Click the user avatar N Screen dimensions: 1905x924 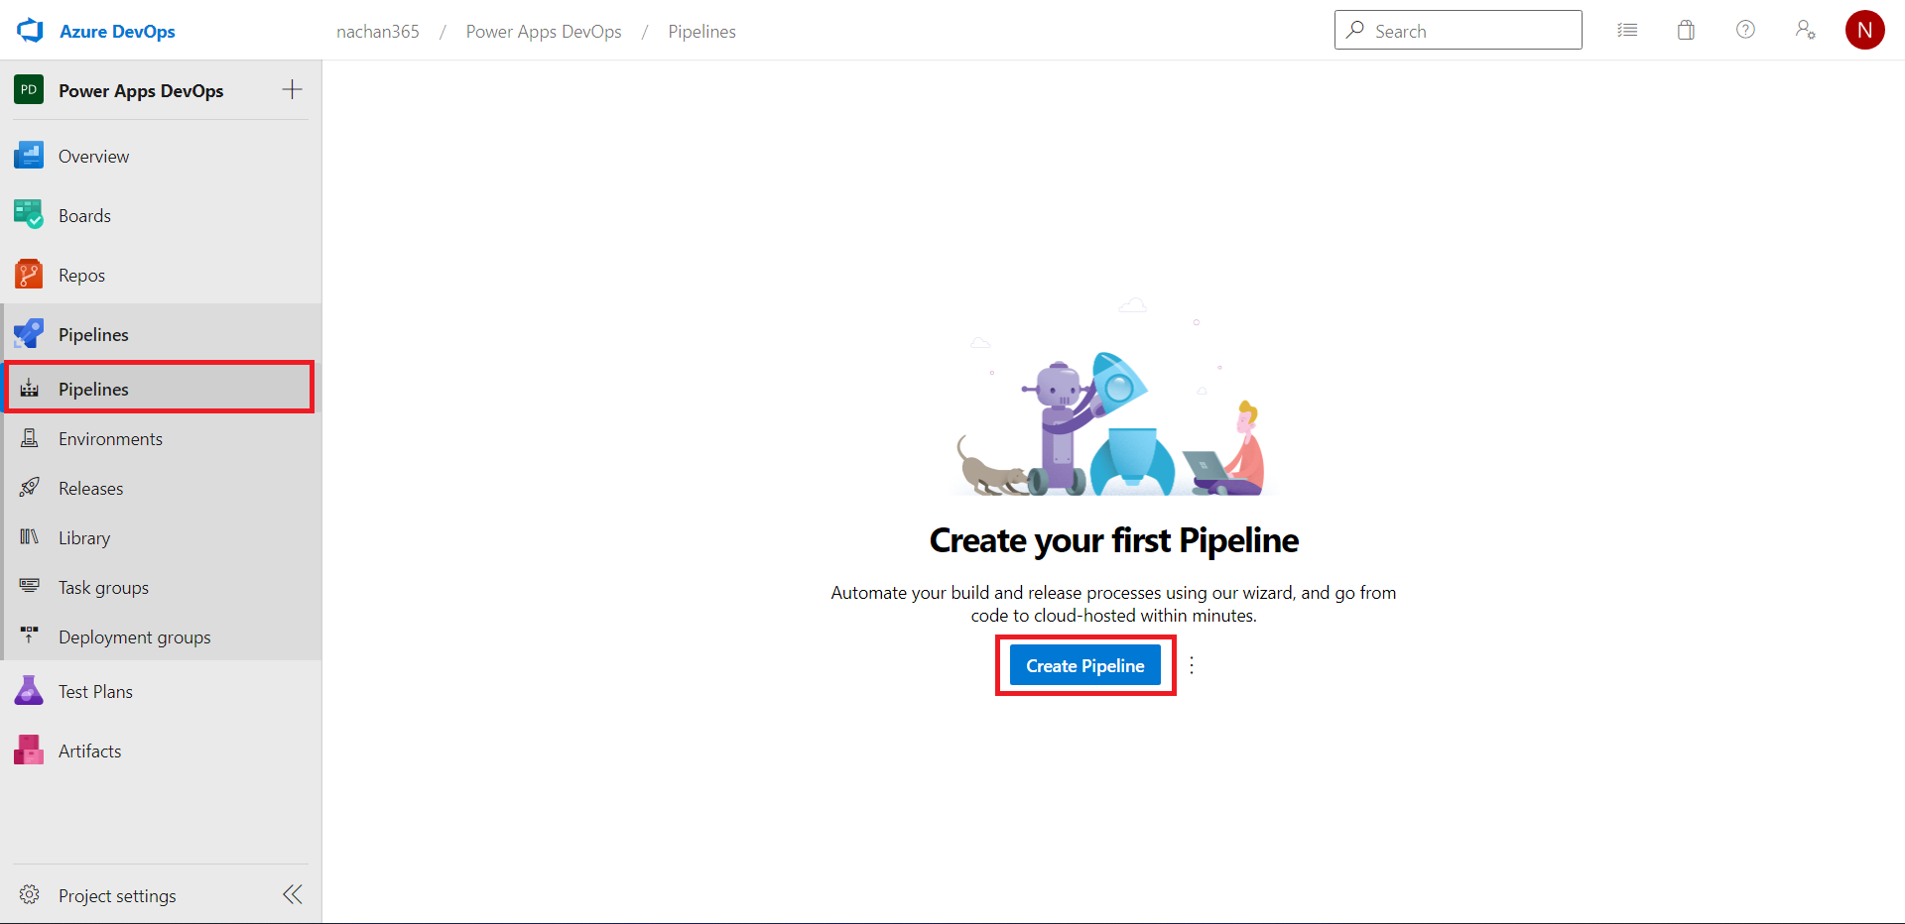pos(1864,31)
